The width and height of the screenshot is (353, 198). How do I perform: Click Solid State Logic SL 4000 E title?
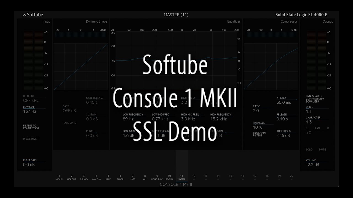point(301,15)
